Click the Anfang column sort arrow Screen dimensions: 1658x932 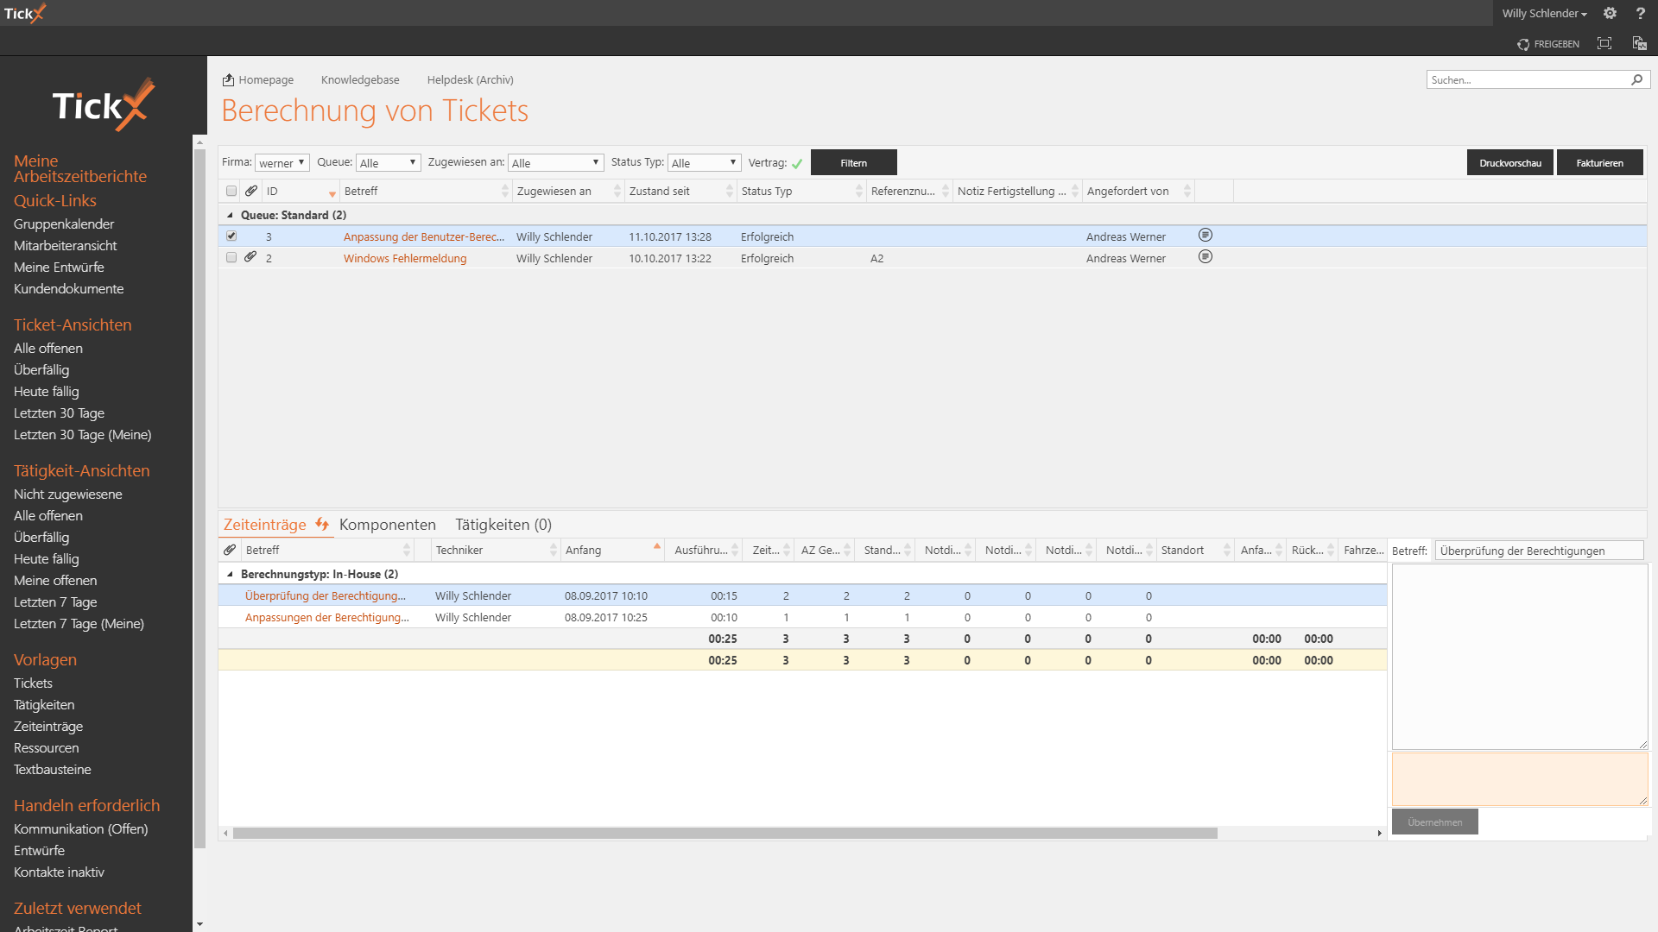tap(657, 546)
